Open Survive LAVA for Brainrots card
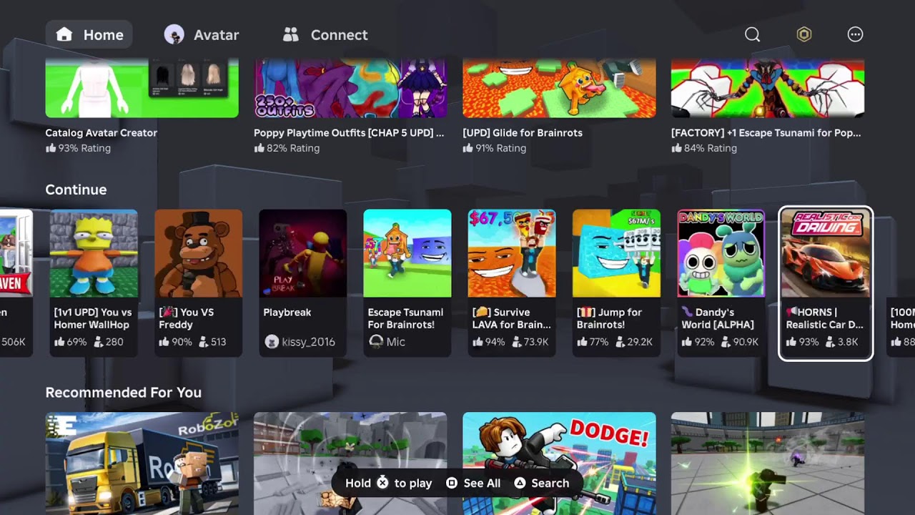 [511, 283]
